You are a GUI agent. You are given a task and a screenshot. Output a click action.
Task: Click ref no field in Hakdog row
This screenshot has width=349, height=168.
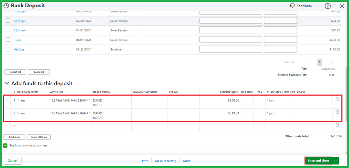point(280,49)
